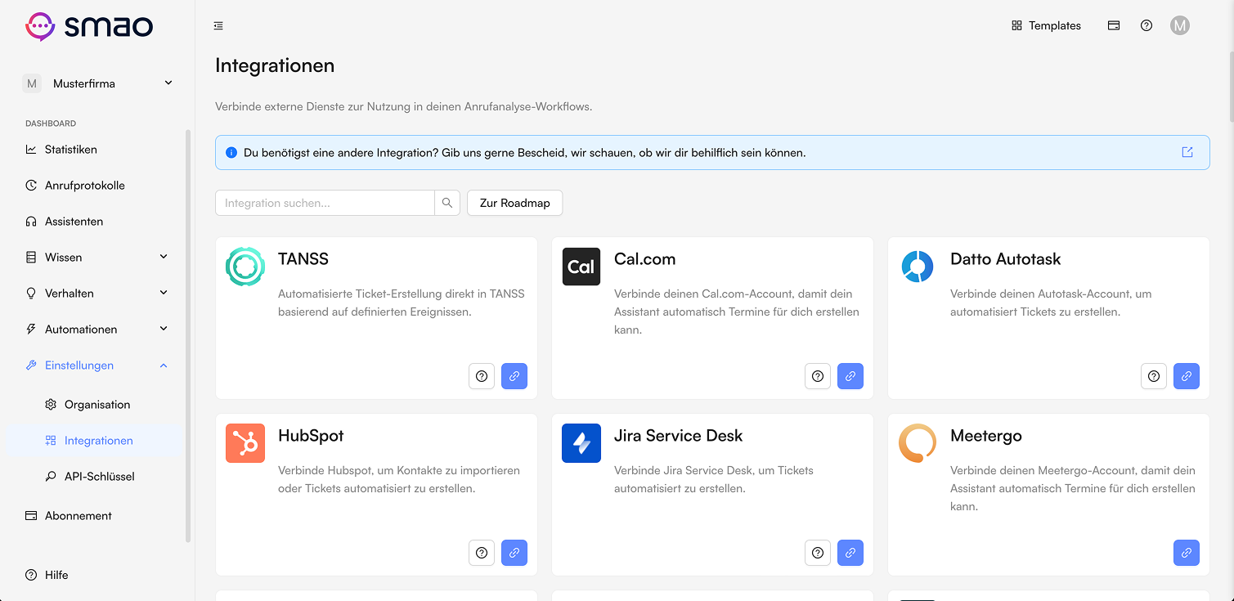
Task: Click the magnifier search button
Action: coord(447,203)
